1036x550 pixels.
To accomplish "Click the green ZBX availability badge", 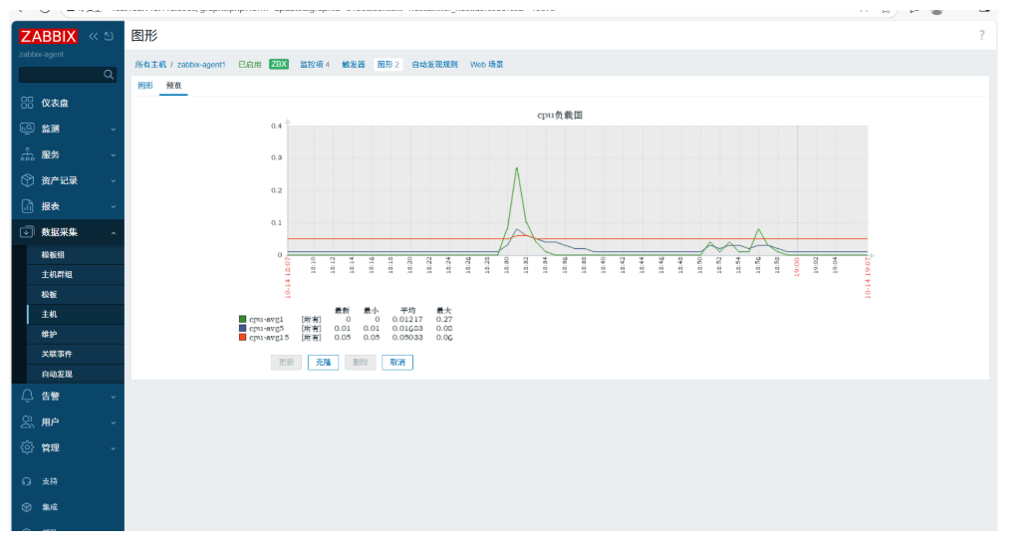I will (279, 64).
